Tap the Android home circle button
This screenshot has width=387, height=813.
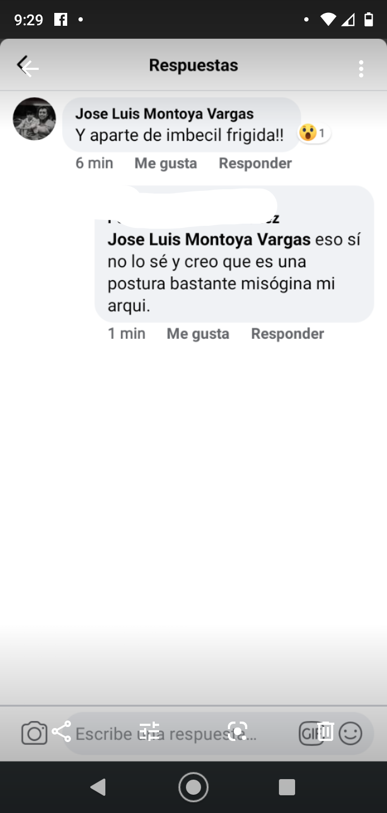[x=193, y=787]
